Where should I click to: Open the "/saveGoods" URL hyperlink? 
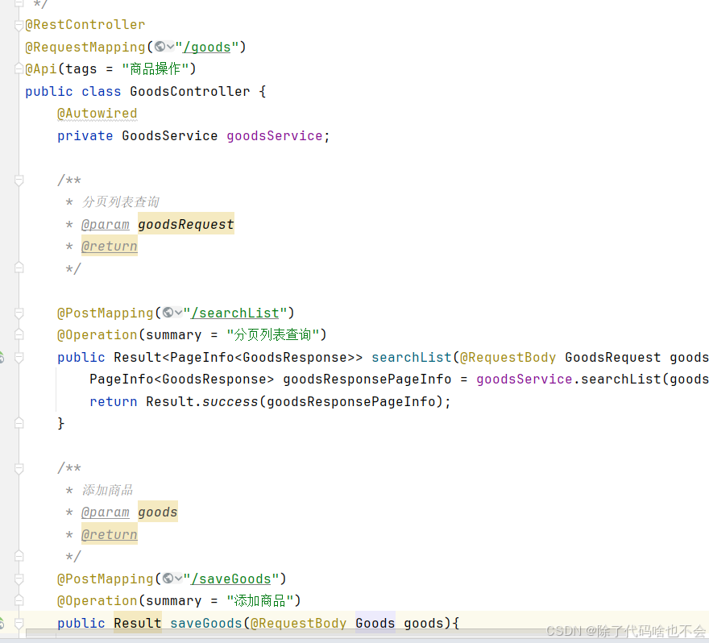coord(231,579)
